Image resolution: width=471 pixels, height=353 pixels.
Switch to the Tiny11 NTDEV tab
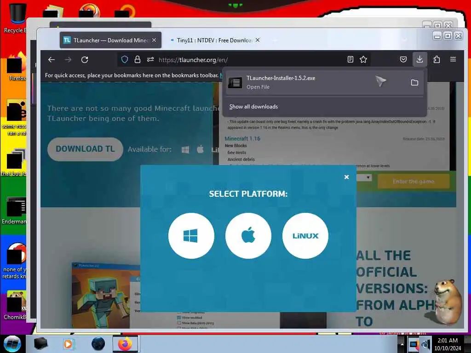pos(213,40)
